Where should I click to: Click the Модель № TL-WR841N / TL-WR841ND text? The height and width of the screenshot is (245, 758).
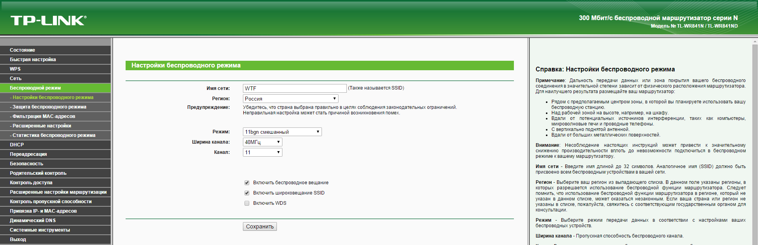(x=694, y=26)
